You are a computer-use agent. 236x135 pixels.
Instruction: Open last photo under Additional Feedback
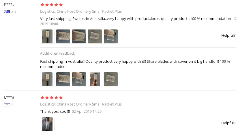click(x=111, y=79)
